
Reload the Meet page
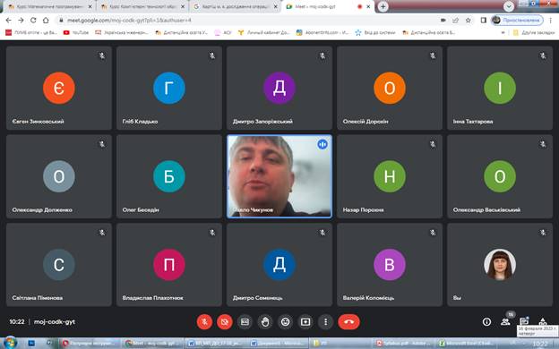[x=33, y=21]
